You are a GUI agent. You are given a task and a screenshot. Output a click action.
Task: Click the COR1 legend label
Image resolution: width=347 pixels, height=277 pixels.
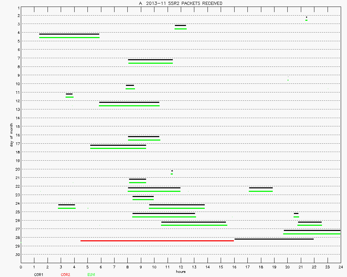click(39, 275)
